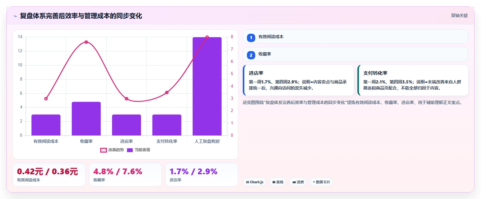Click the x-axis label 人工复盘耗时
This screenshot has width=481, height=199.
207,141
